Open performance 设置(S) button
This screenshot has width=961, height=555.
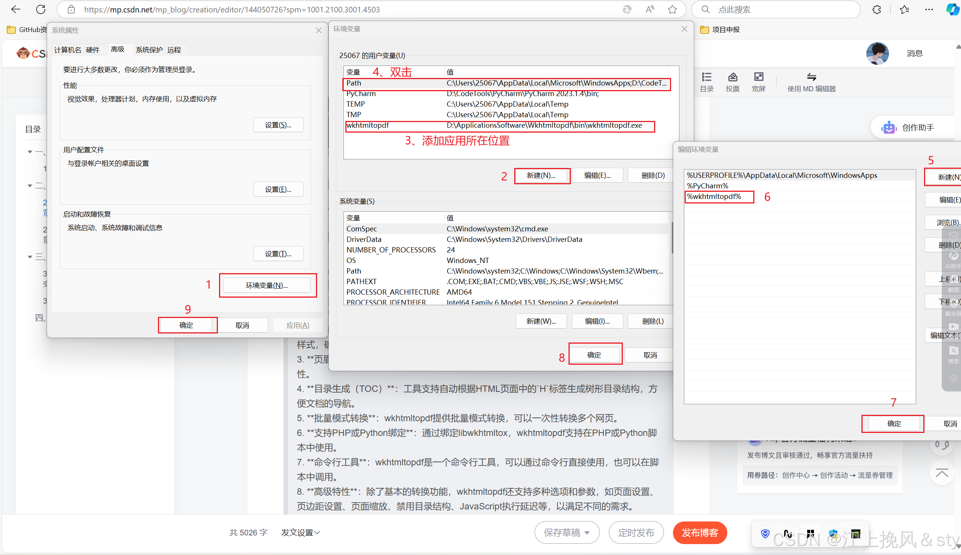(x=278, y=125)
